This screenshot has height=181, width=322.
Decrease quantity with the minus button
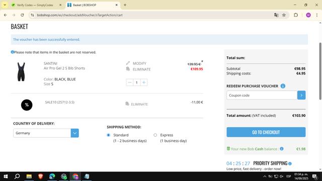(130, 82)
